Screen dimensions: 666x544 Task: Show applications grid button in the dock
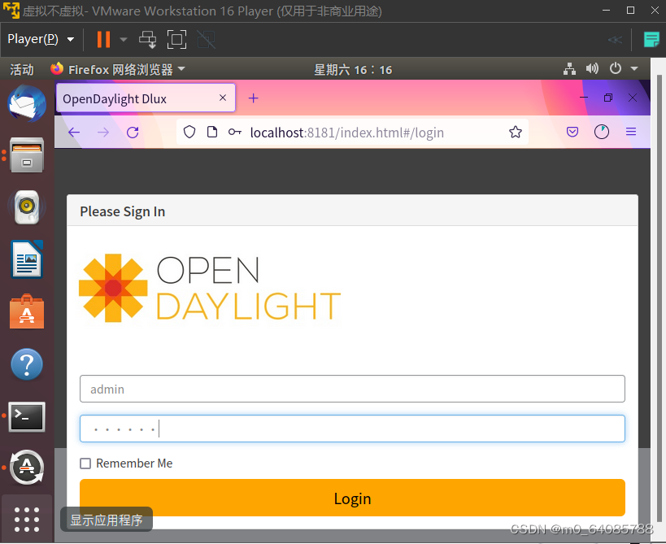(x=27, y=519)
